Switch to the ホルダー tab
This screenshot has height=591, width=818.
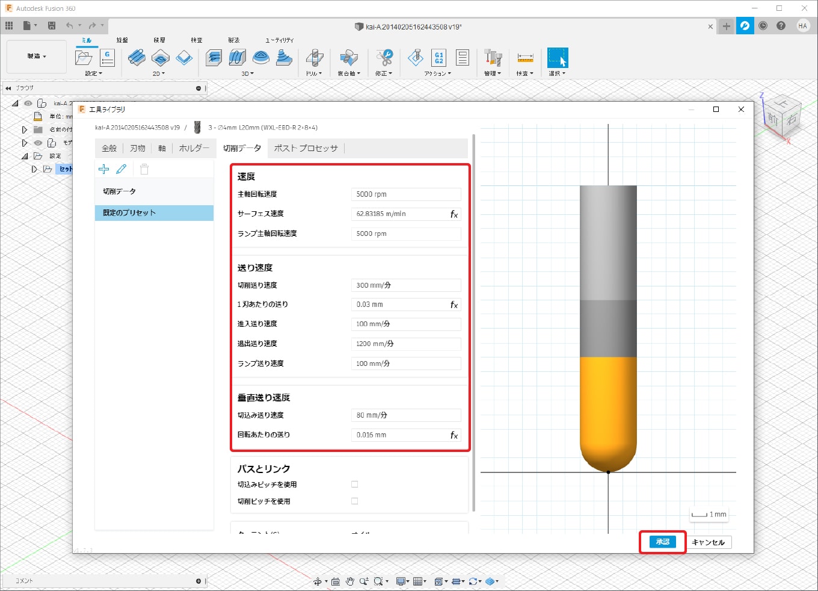click(194, 148)
